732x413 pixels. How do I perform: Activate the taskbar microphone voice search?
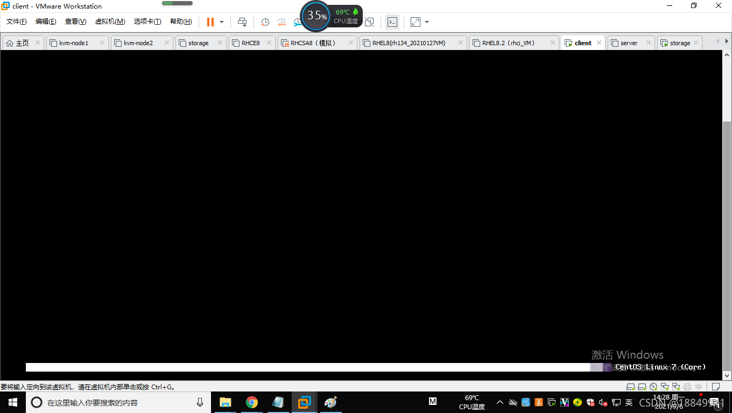point(200,402)
